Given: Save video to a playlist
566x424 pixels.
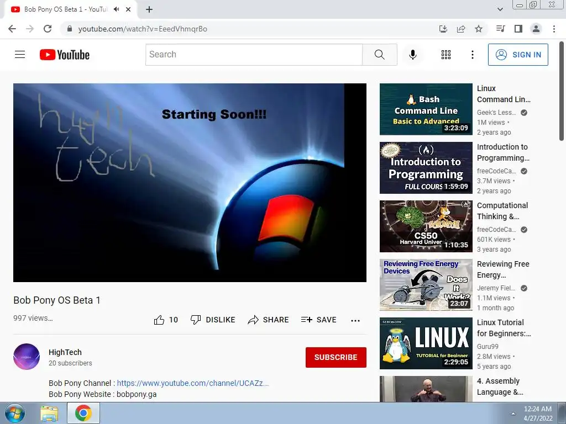Looking at the screenshot, I should coord(318,320).
